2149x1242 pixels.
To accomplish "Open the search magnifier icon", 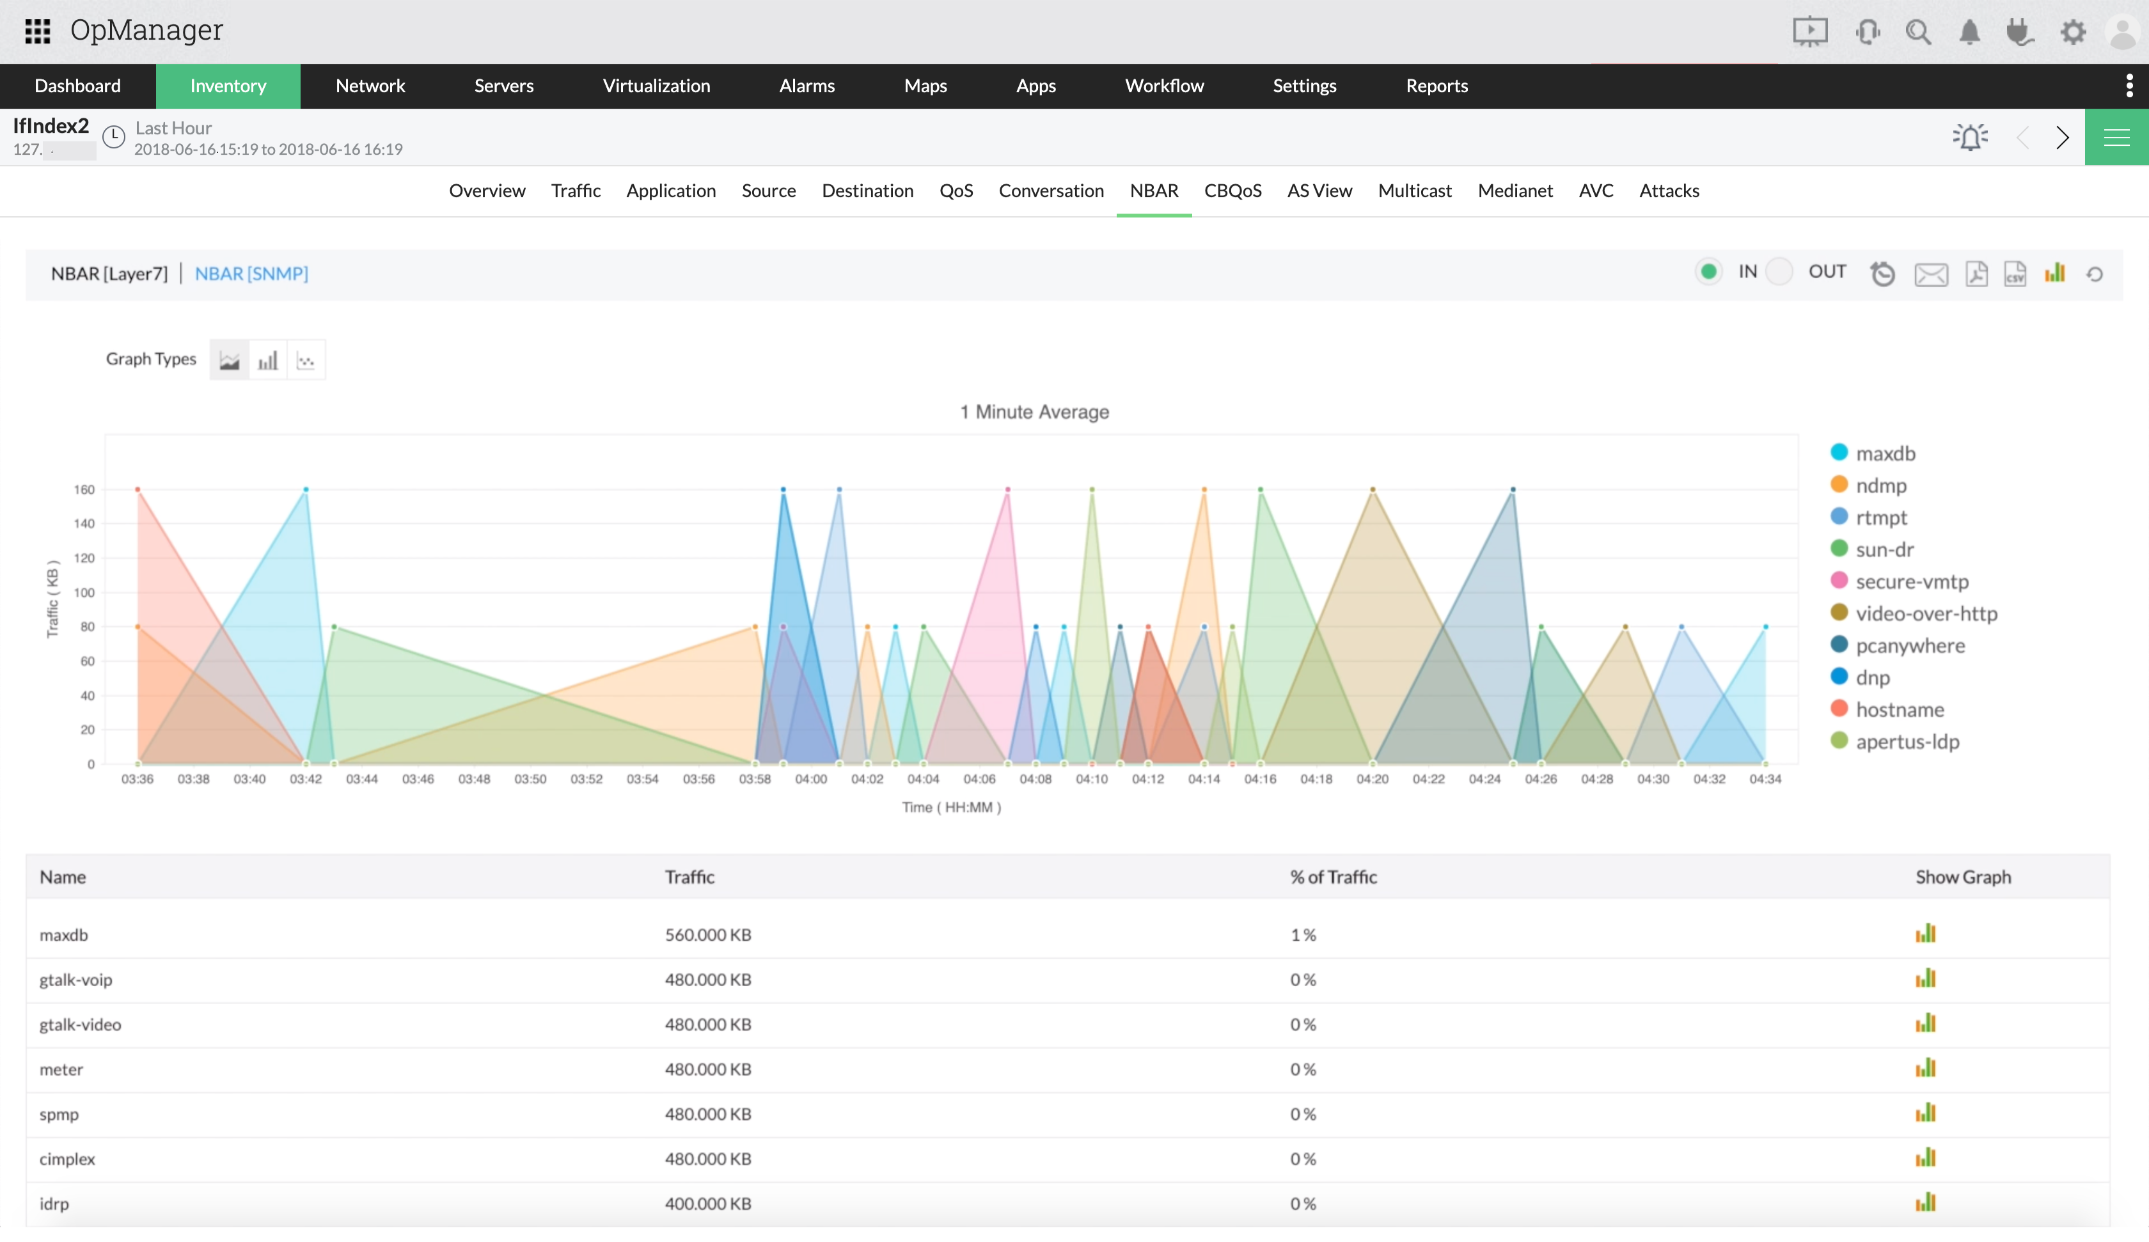I will [1918, 33].
